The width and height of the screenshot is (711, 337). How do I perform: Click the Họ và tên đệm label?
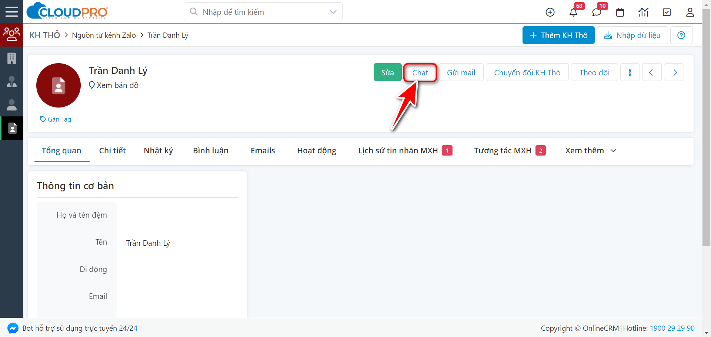click(x=82, y=215)
